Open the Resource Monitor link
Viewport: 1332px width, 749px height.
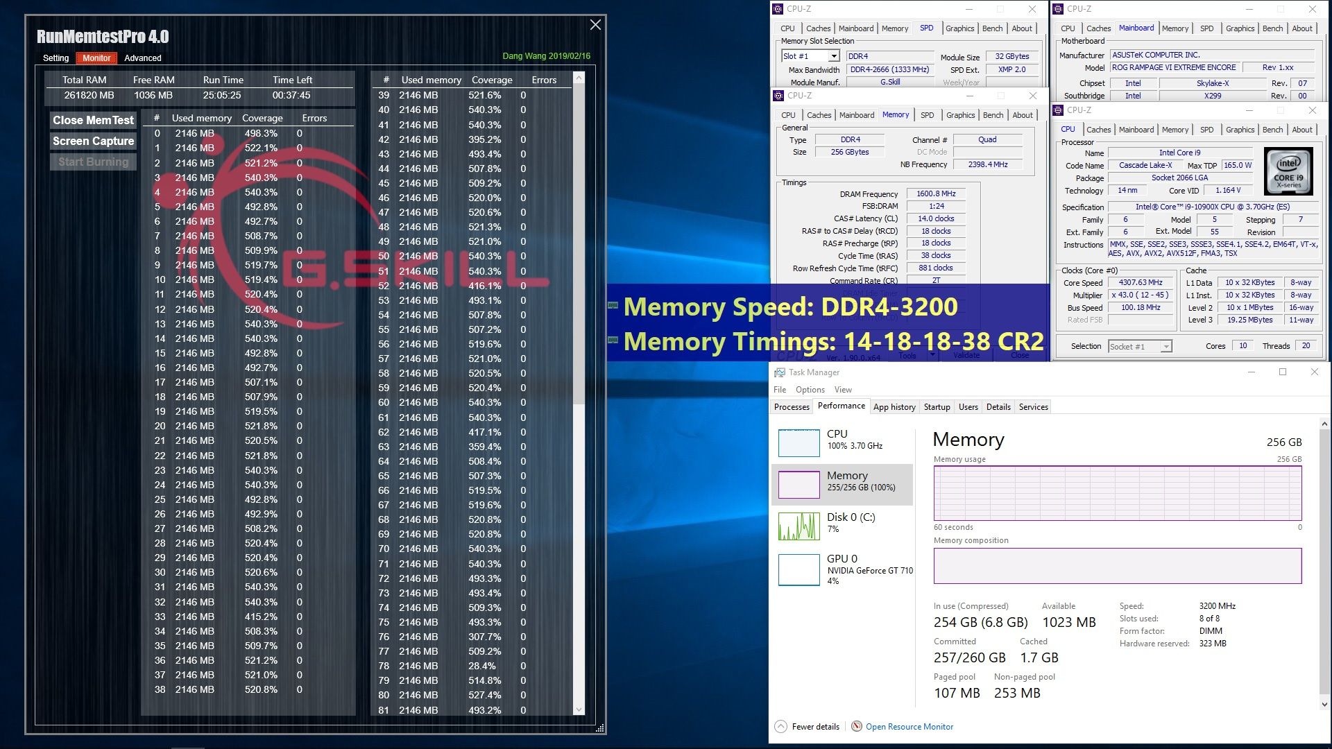(909, 727)
